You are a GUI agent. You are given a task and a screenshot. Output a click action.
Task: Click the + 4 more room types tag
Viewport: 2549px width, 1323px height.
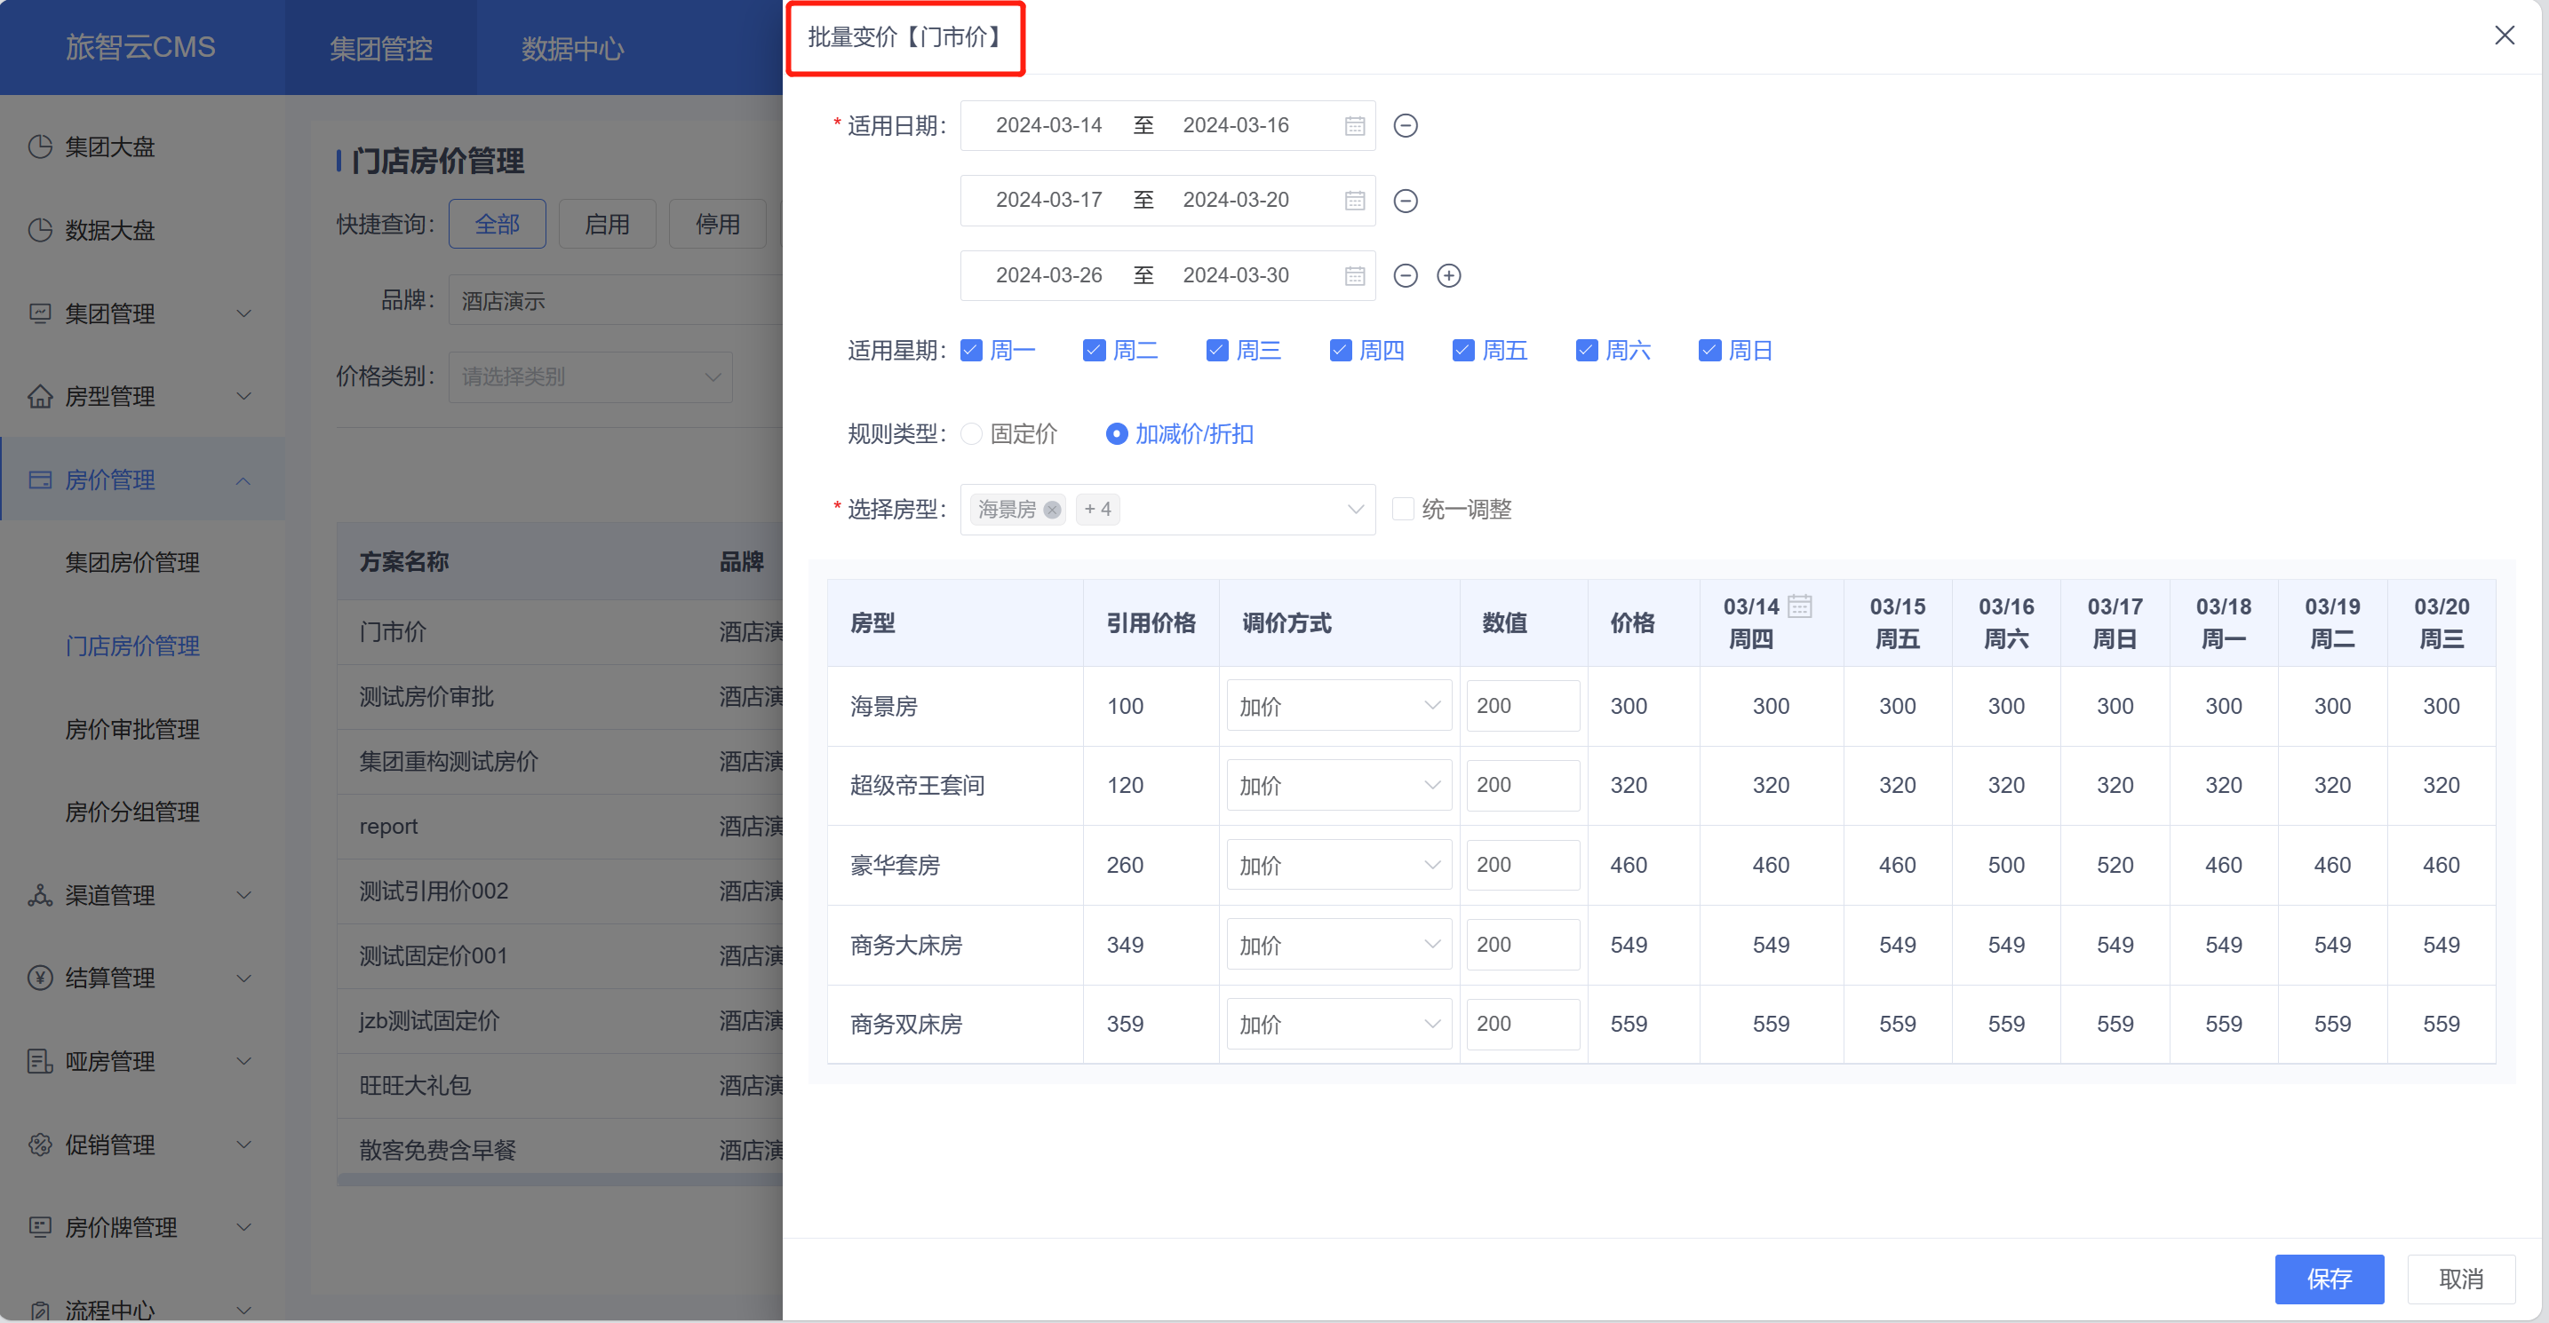(1097, 510)
